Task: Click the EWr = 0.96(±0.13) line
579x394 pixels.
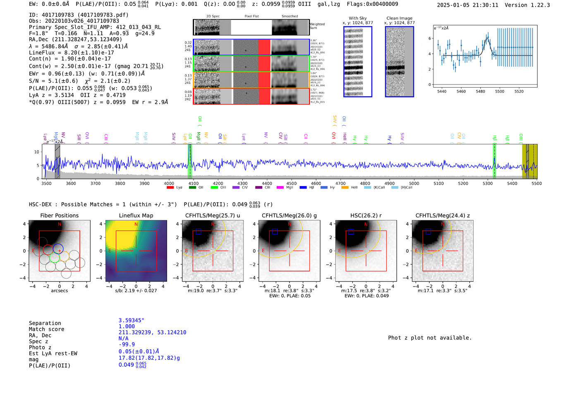Action: (87, 74)
